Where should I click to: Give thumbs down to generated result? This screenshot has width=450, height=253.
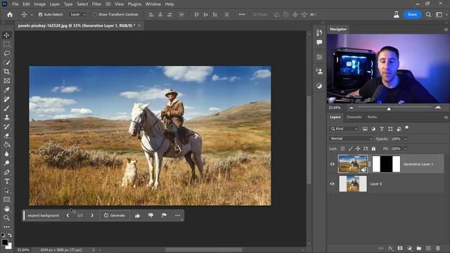(x=150, y=216)
